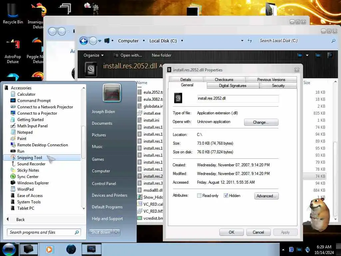This screenshot has width=341, height=256.
Task: Click the Advanced... attributes button
Action: point(266,196)
